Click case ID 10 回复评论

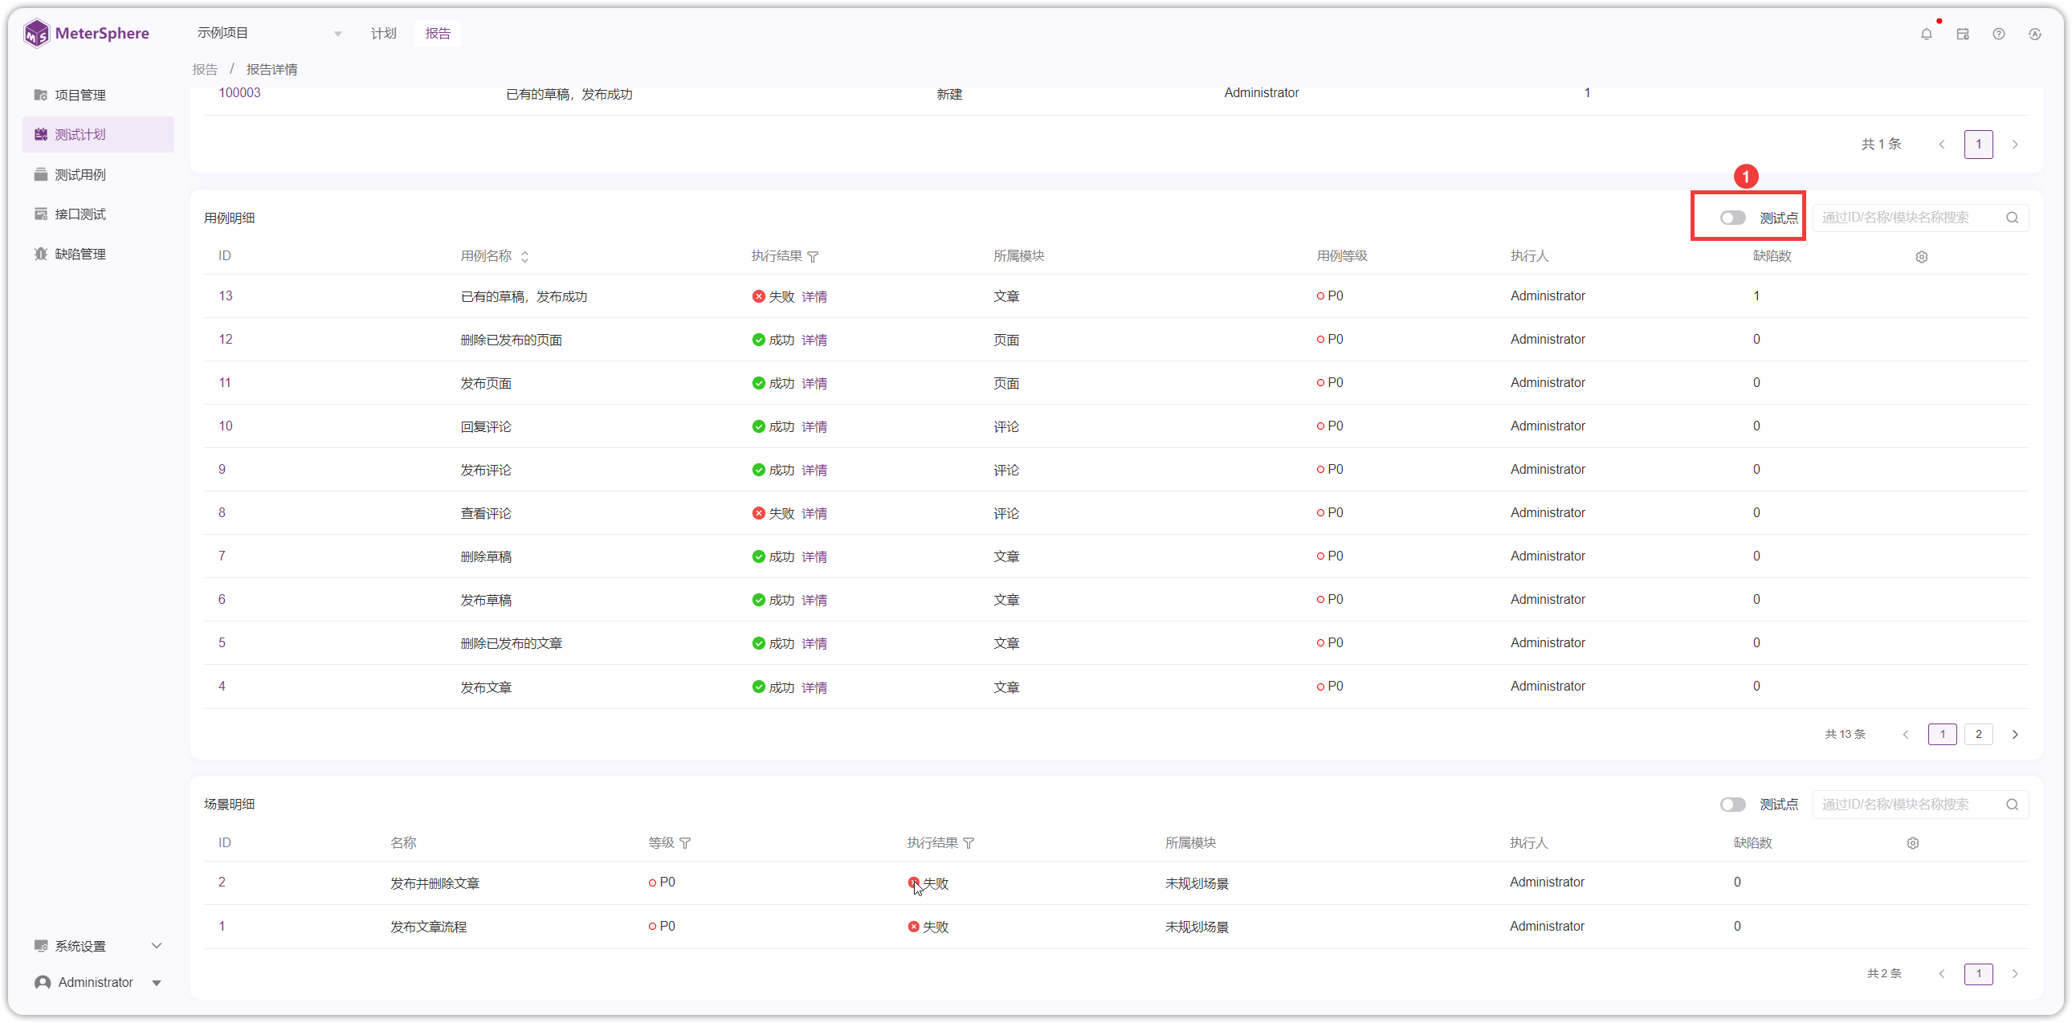[x=225, y=426]
